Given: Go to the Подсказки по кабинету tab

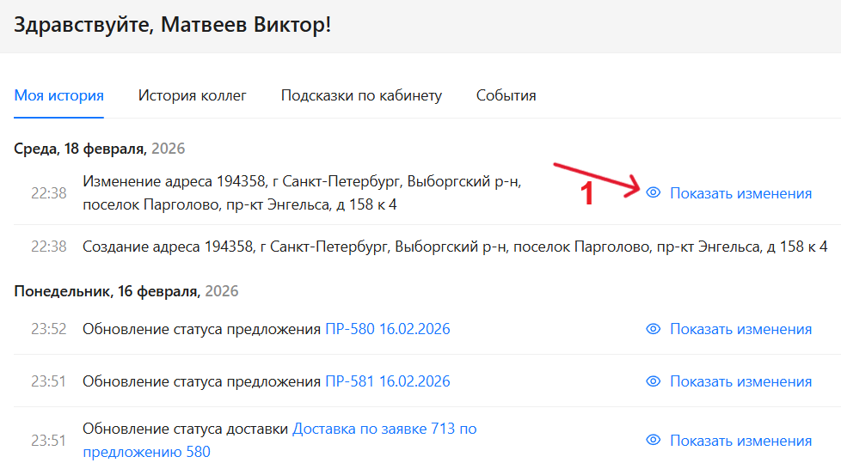Looking at the screenshot, I should 361,95.
